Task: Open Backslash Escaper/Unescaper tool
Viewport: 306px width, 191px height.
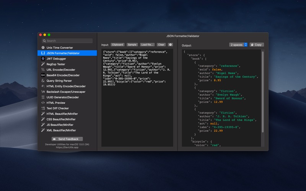Action: pos(66,92)
